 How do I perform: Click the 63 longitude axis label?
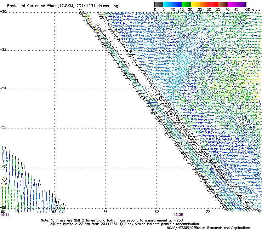pos(54,212)
